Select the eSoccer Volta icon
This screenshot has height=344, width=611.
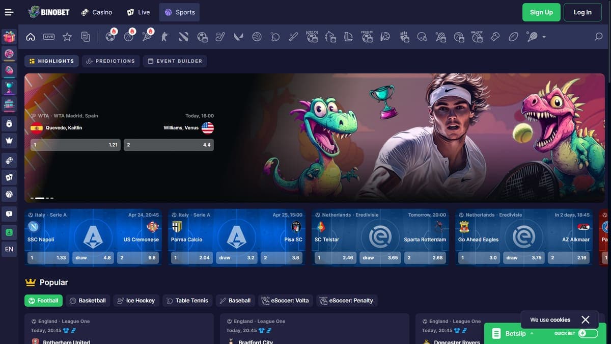click(312, 36)
